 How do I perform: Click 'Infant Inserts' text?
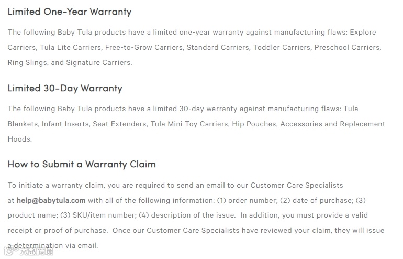click(x=65, y=124)
